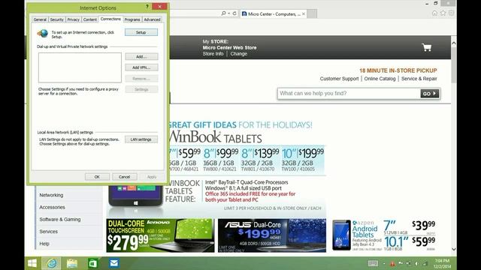Click the Windows Start button
481x270 pixels.
[x=32, y=263]
